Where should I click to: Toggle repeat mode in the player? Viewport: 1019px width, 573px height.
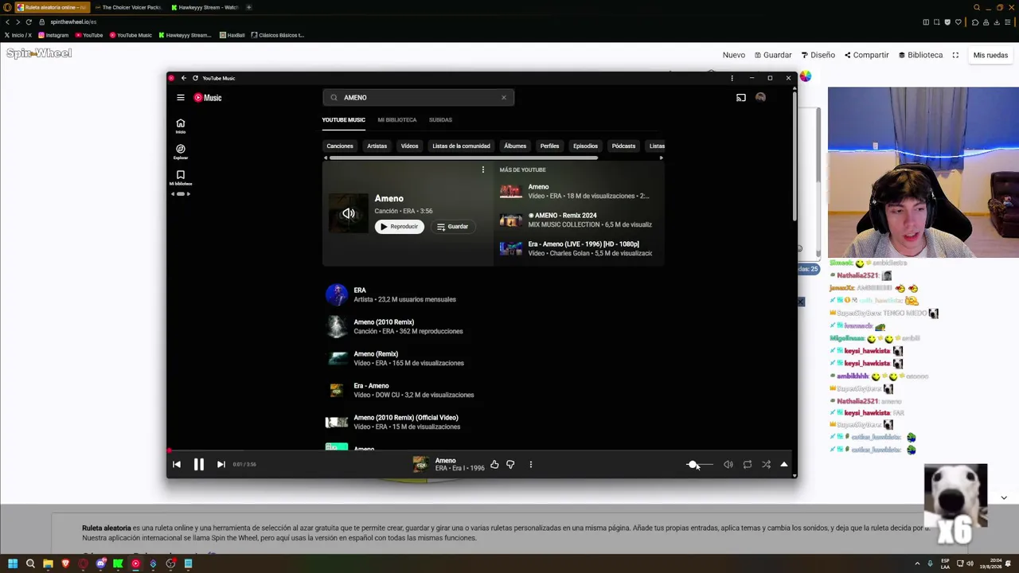point(748,465)
